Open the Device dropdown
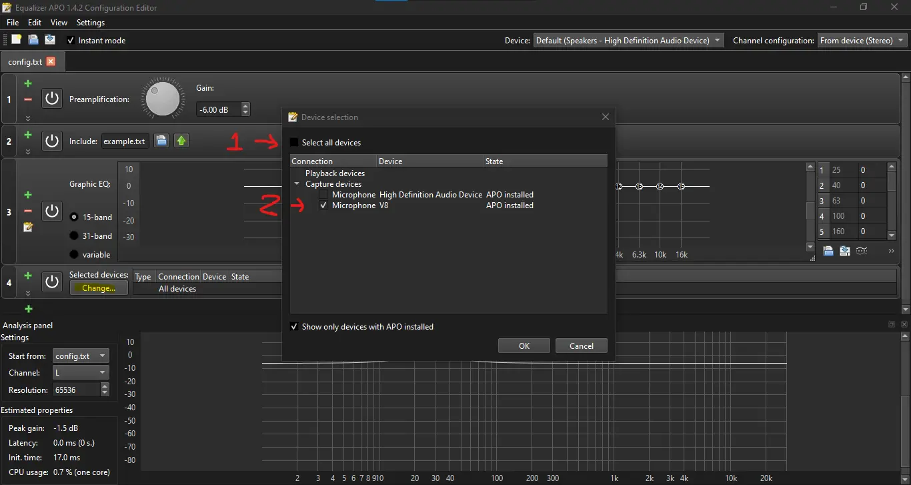The width and height of the screenshot is (911, 485). pos(628,41)
